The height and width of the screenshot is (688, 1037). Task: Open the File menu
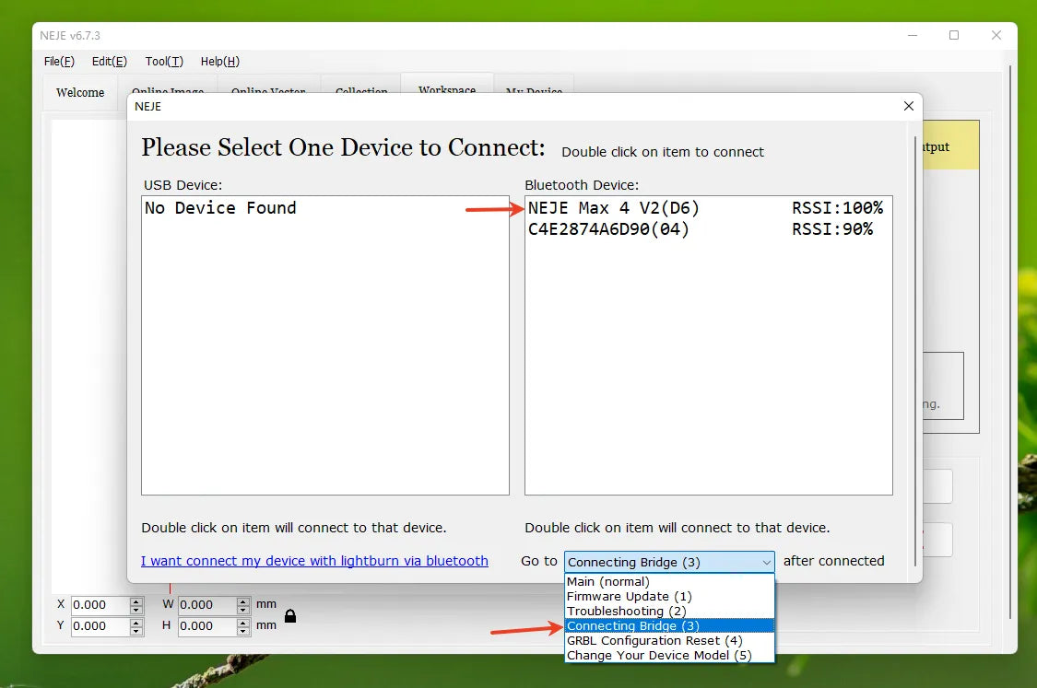pos(59,62)
